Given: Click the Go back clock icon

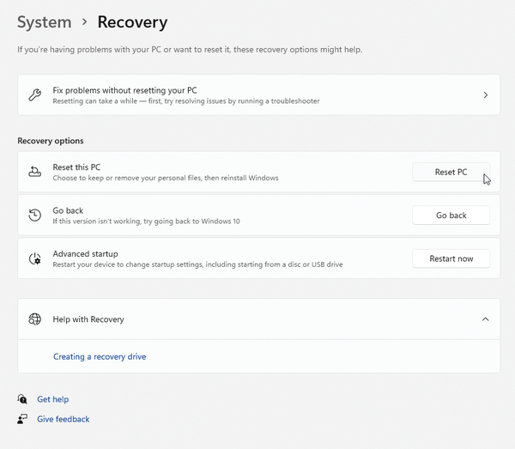Looking at the screenshot, I should (35, 215).
